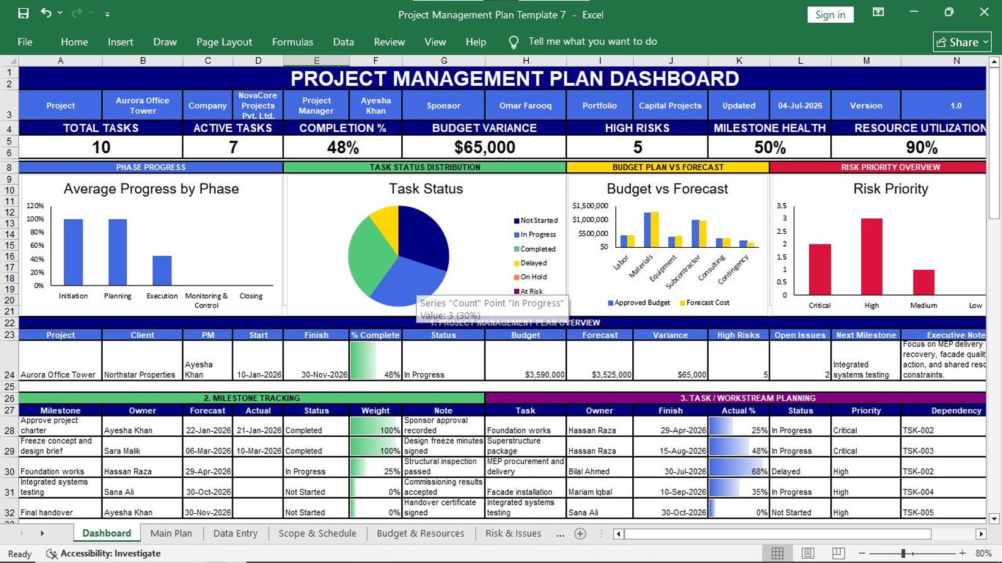This screenshot has height=563, width=1002.
Task: Click the 'Tell me what you want to do' box
Action: pos(592,42)
